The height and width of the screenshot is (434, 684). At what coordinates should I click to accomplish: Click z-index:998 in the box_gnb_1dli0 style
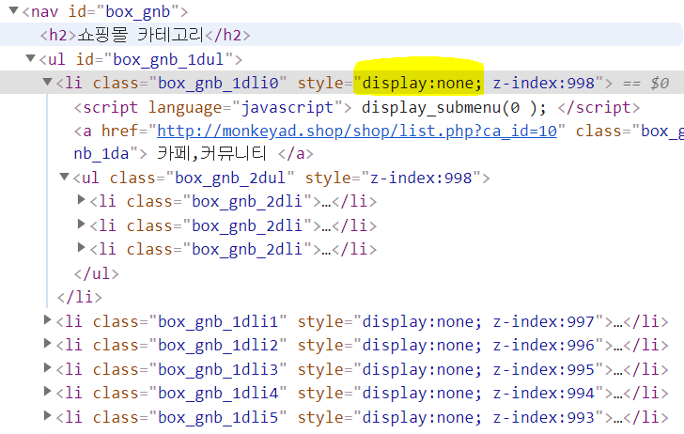coord(544,83)
